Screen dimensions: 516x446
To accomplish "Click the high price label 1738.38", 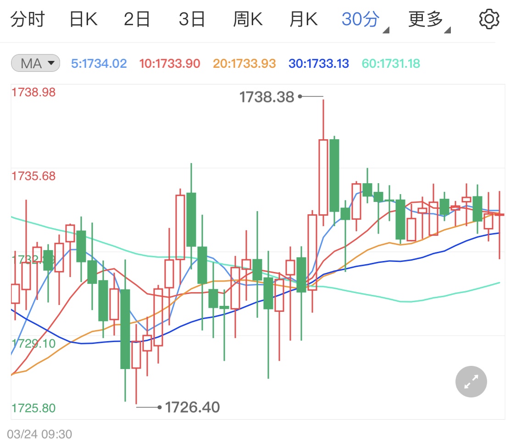I will [266, 97].
